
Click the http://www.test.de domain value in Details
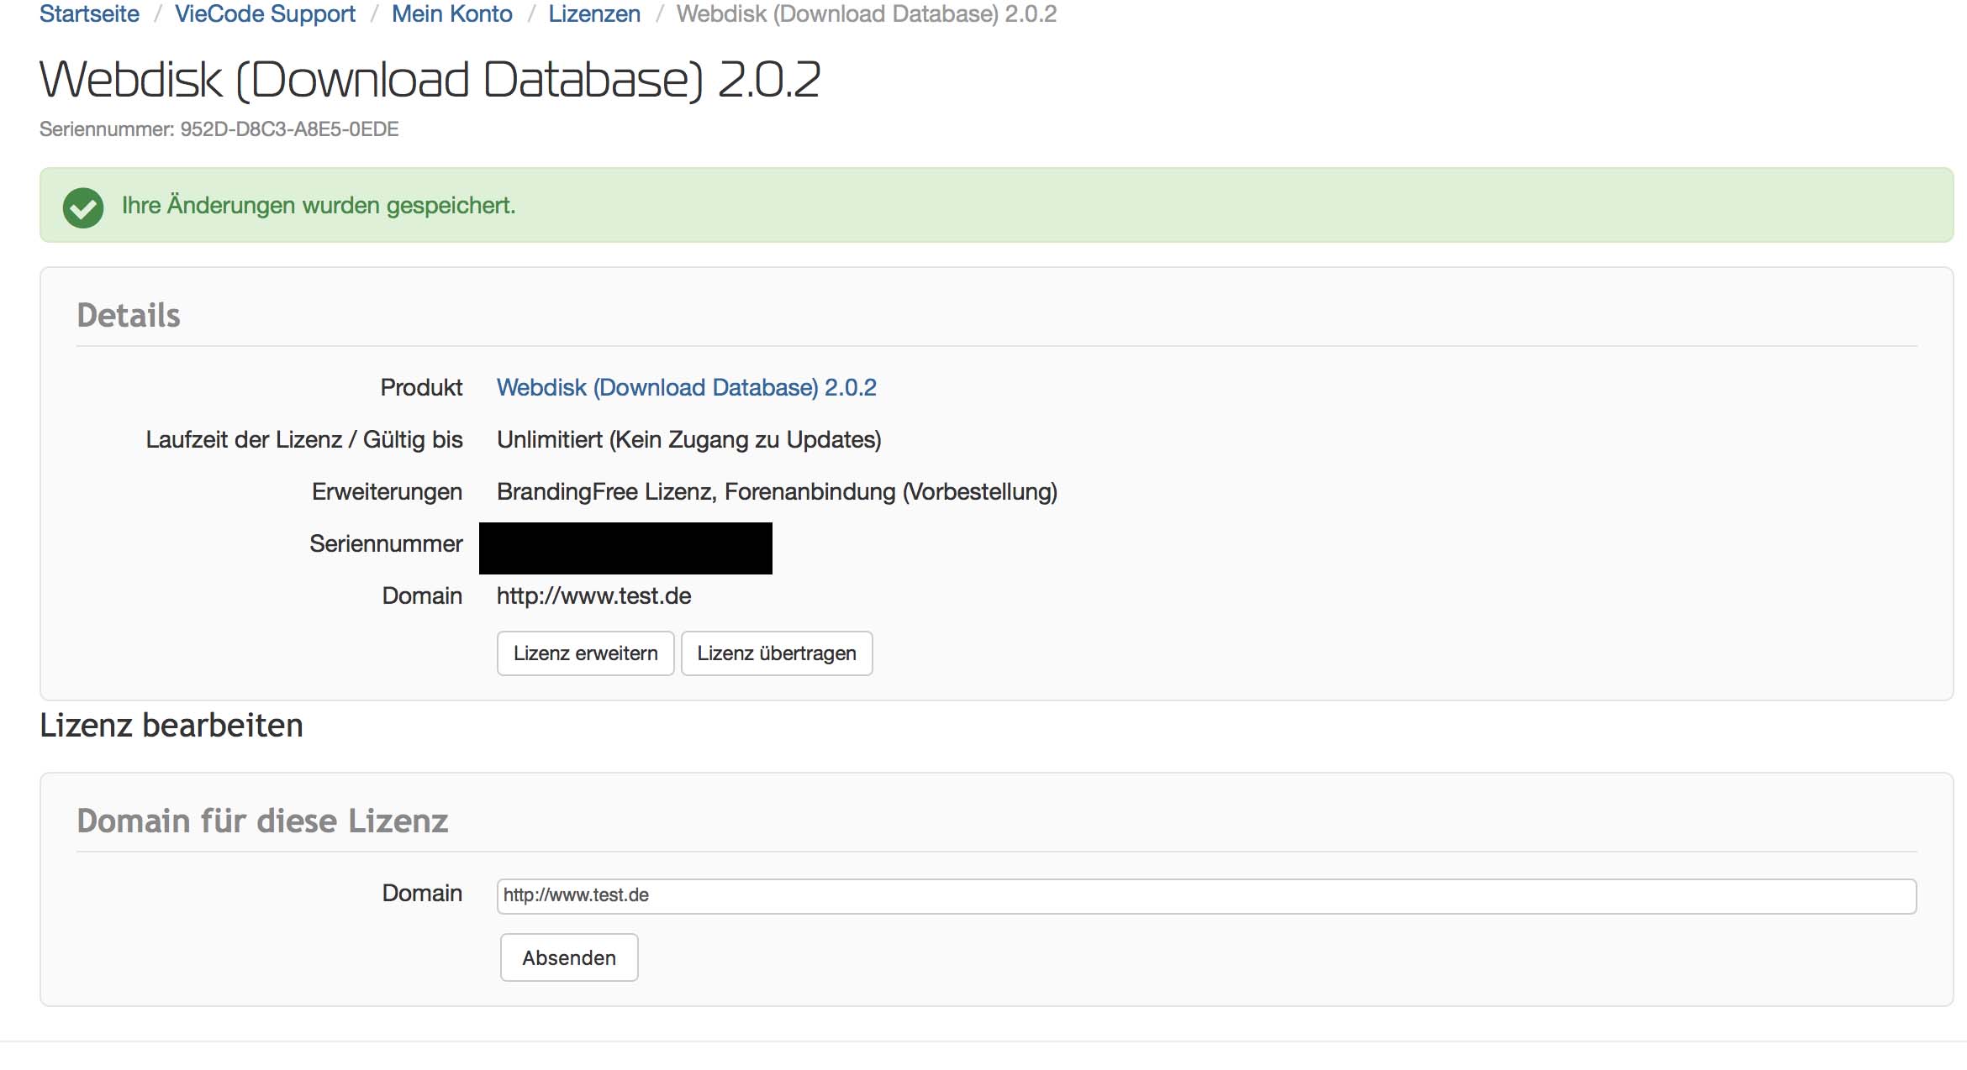coord(593,596)
